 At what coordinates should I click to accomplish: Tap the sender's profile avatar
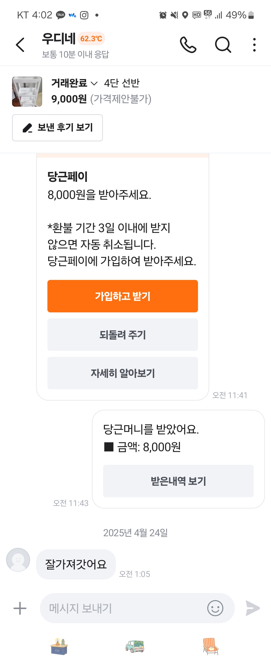[x=18, y=560]
